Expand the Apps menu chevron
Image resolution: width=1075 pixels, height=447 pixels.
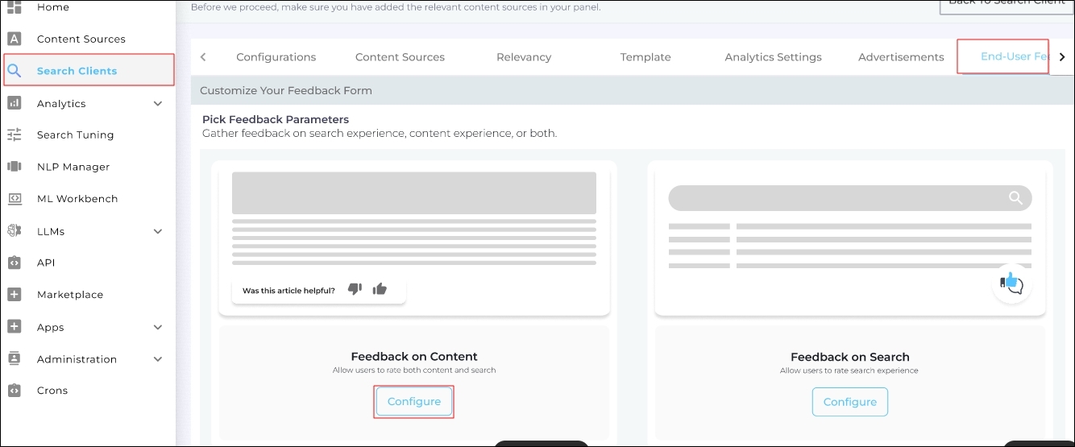[158, 327]
